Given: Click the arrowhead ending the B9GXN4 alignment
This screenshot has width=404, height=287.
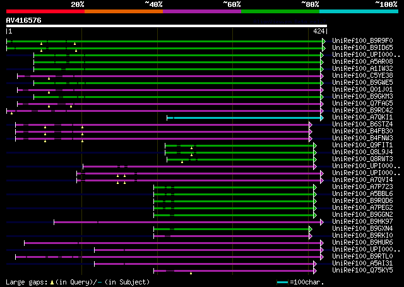Looking at the screenshot, I should pos(311,229).
